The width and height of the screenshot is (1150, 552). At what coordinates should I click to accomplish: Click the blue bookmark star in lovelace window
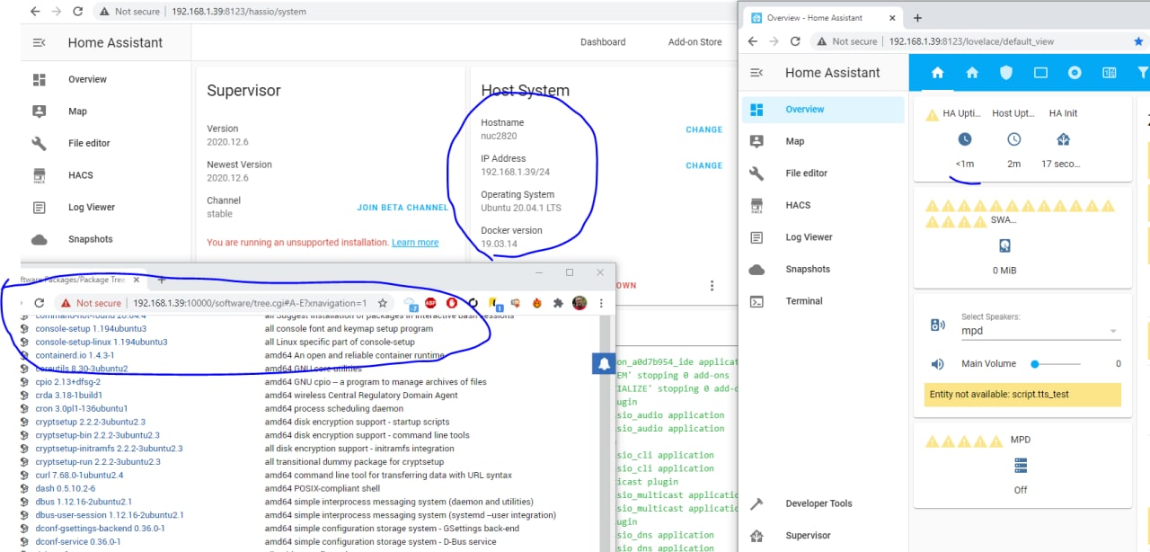tap(1138, 41)
